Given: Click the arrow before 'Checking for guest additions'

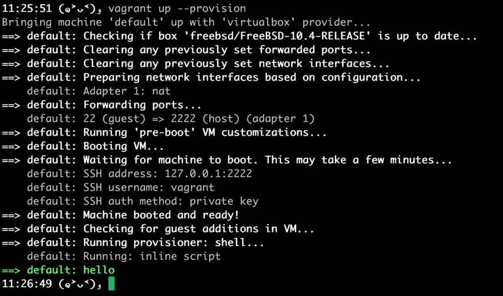Looking at the screenshot, I should tap(11, 229).
